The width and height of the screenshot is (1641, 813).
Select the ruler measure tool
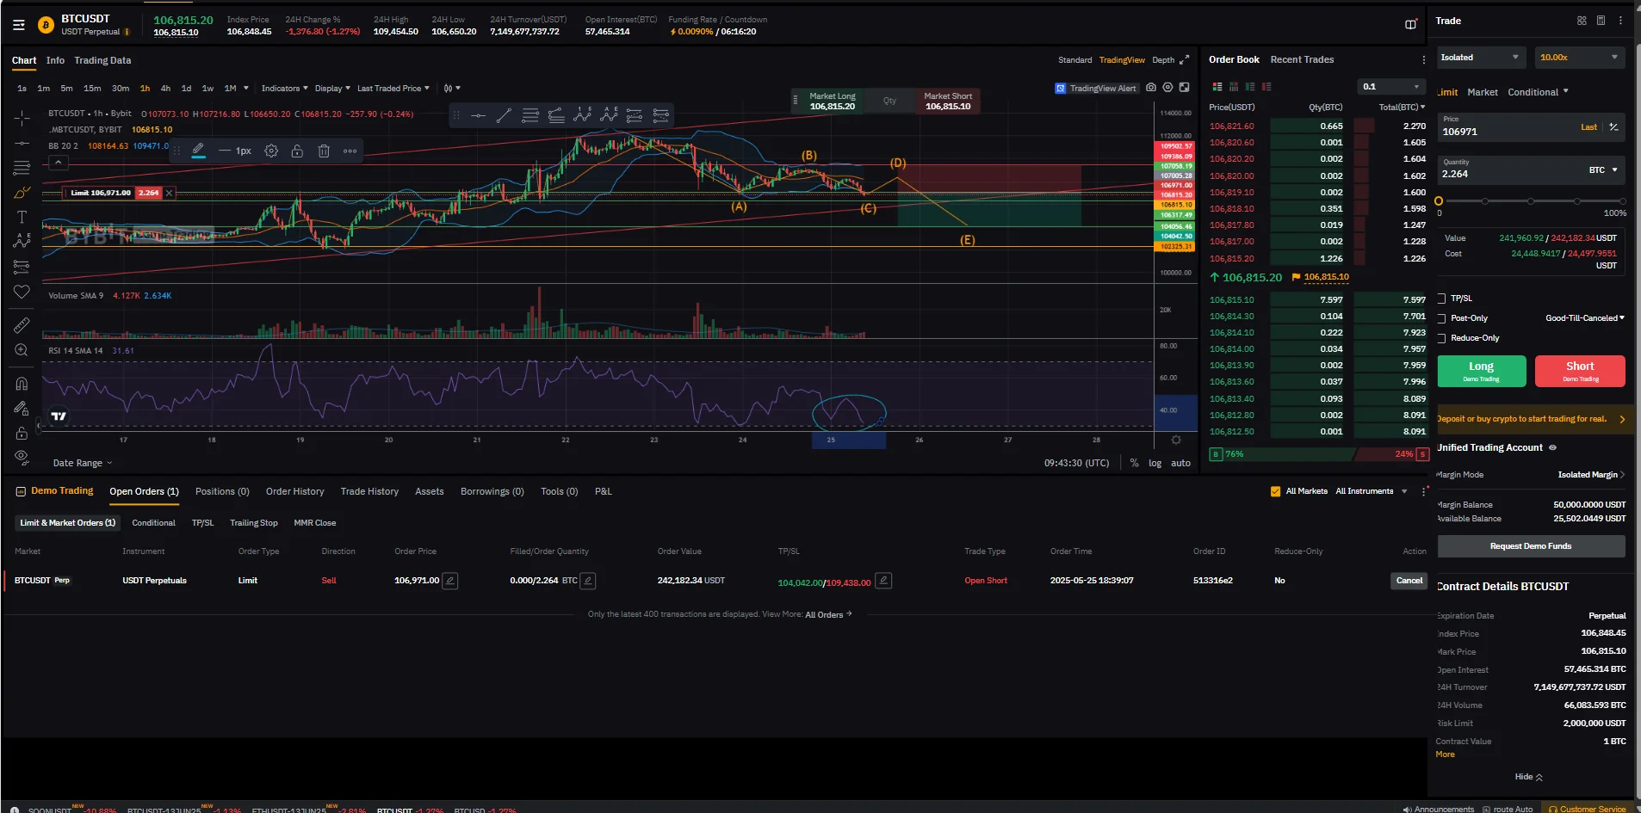coord(22,325)
